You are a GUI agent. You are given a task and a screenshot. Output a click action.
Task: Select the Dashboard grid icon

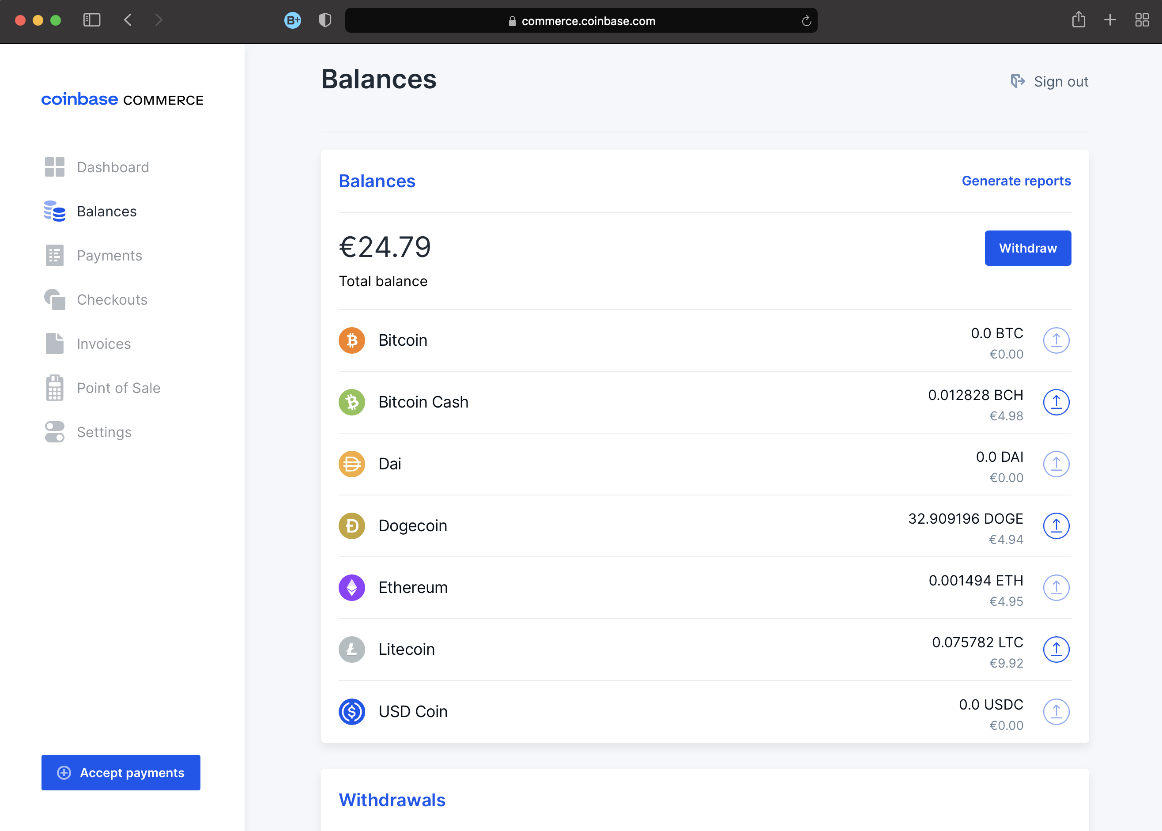pyautogui.click(x=54, y=167)
